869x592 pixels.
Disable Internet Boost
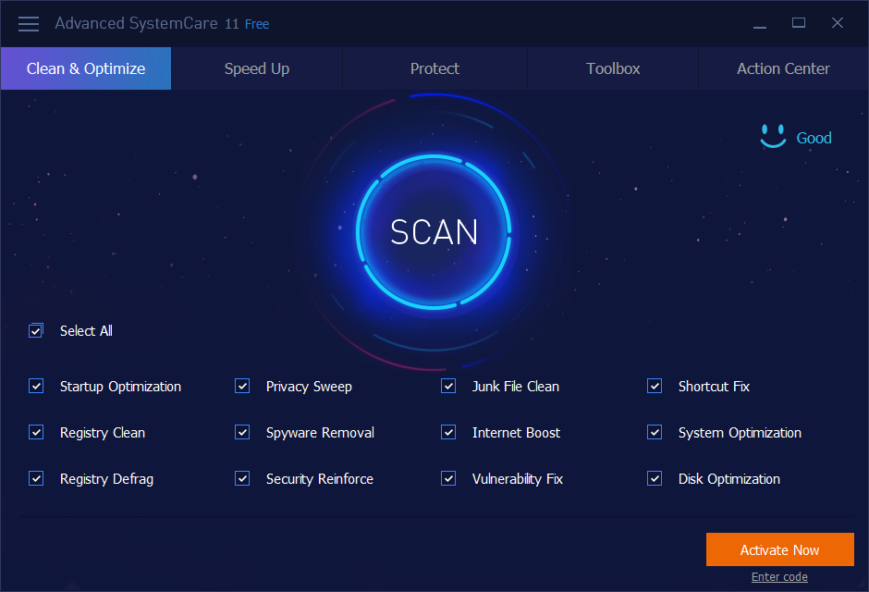tap(448, 432)
